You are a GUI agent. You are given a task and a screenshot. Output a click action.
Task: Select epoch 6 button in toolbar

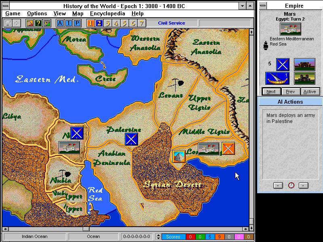[133, 23]
